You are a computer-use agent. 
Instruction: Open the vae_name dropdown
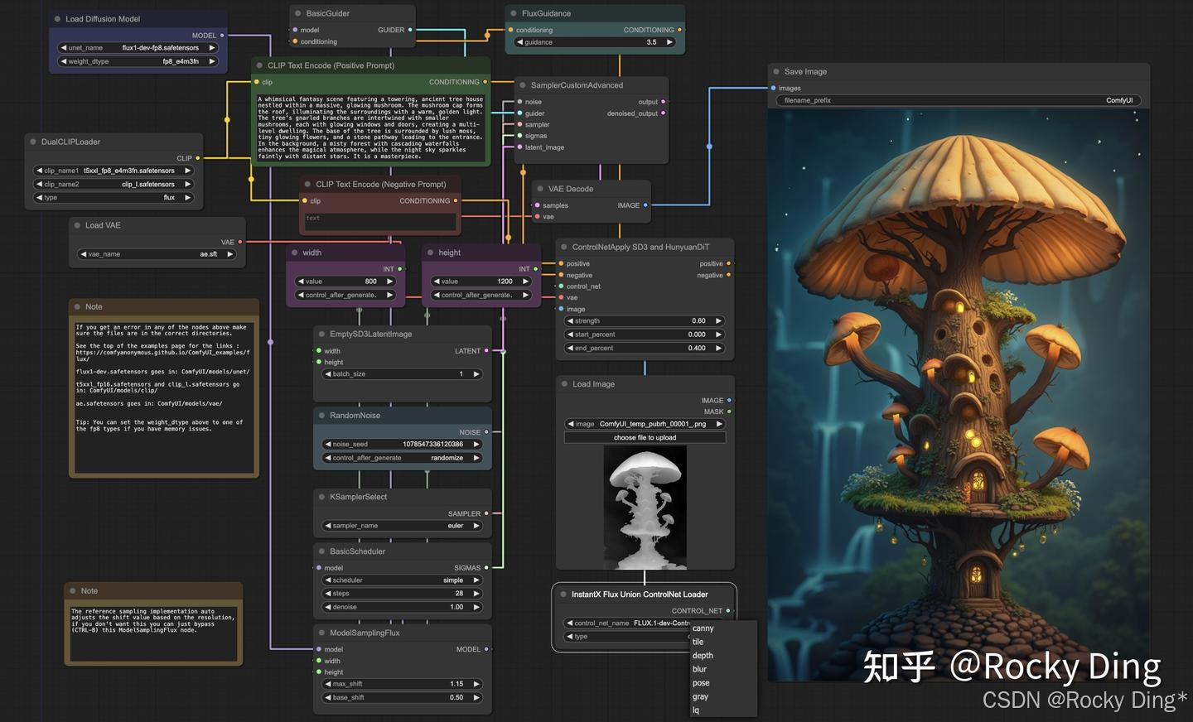point(157,254)
